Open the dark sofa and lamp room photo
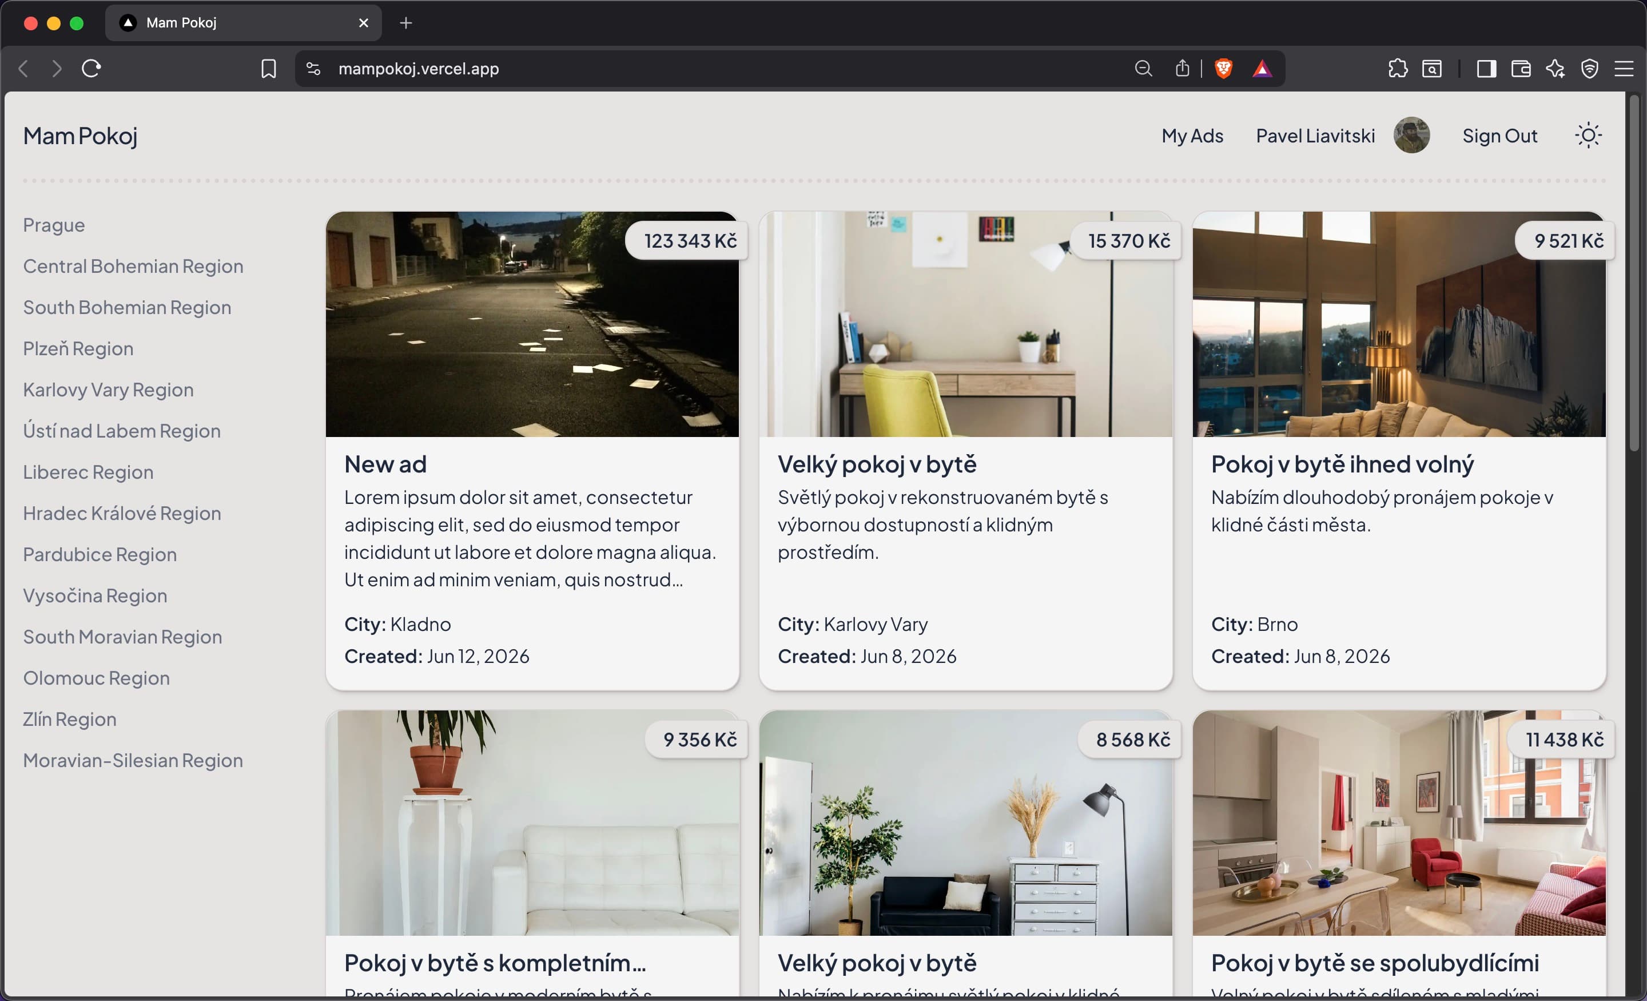This screenshot has width=1647, height=1001. point(966,823)
